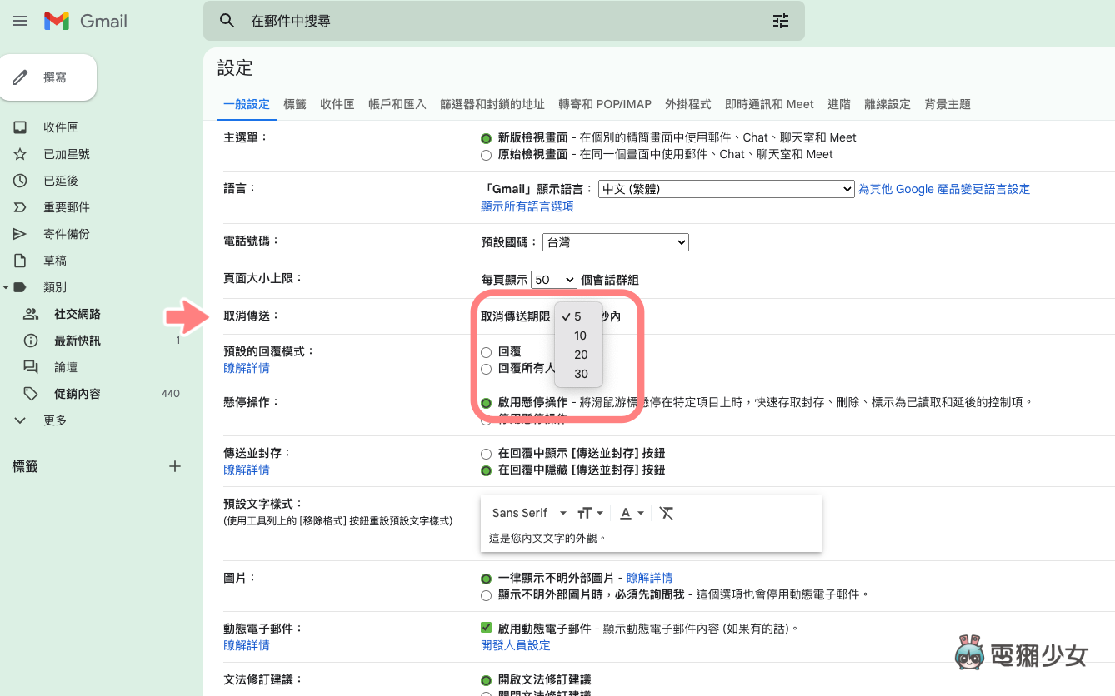Select 顯示不明外部圖片時,必須先詢問我 radio
Viewport: 1115px width, 696px height.
point(486,595)
